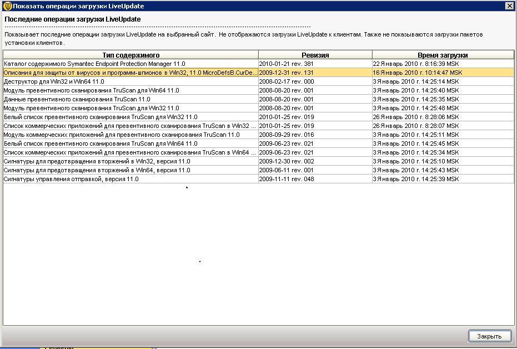Click revision cell 2009-11-11 rev. 048
Image resolution: width=517 pixels, height=349 pixels.
(x=315, y=179)
